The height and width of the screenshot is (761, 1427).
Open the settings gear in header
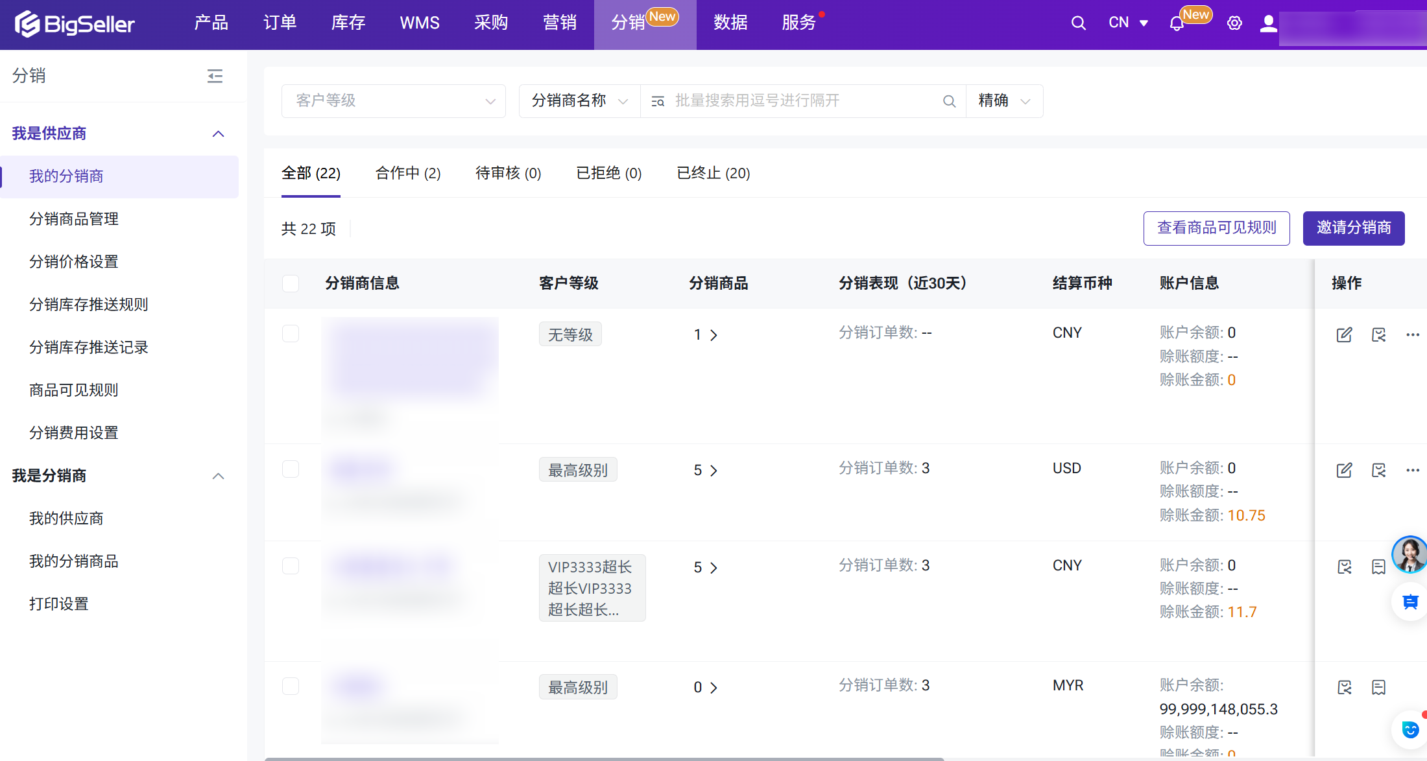1234,23
